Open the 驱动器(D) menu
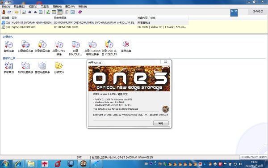The image size is (268, 168). (x=19, y=7)
